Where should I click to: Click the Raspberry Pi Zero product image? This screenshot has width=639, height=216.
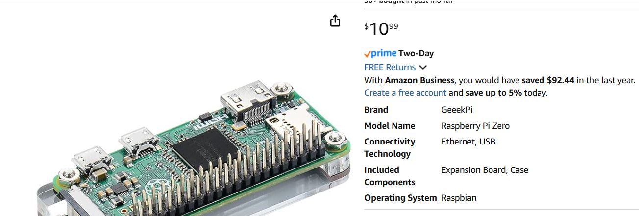(194, 147)
